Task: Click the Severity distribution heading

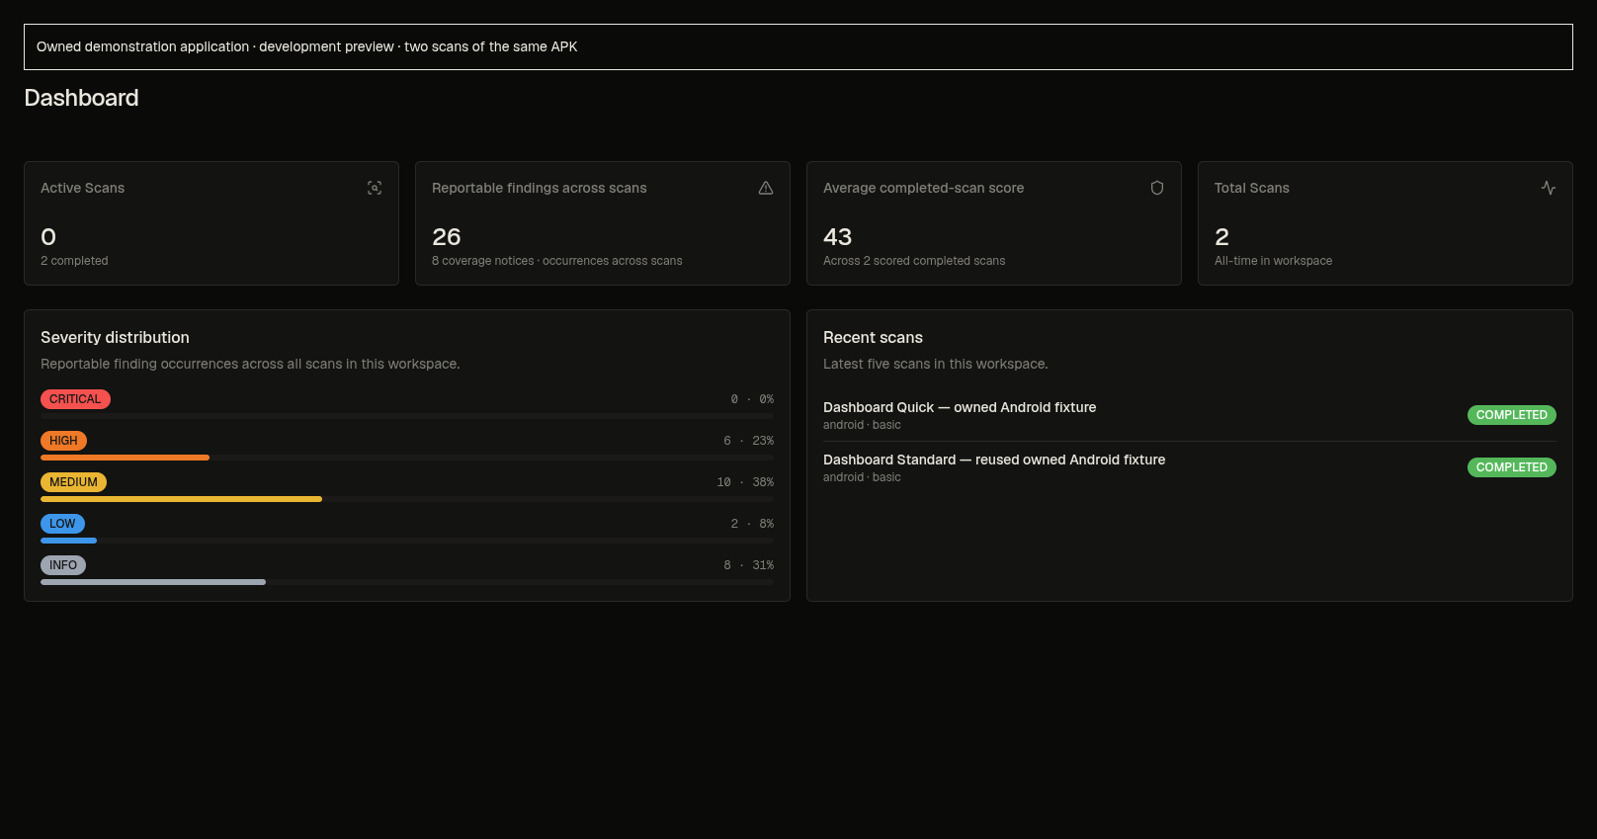Action: [x=115, y=337]
